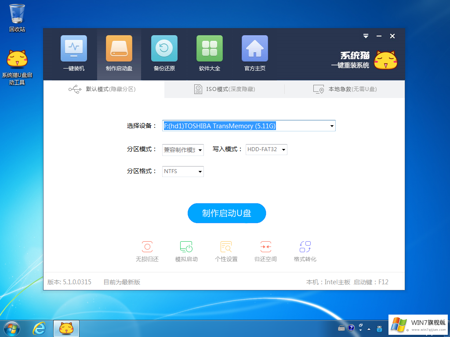
Task: Open the 格式转化 format conversion tool
Action: tap(305, 251)
